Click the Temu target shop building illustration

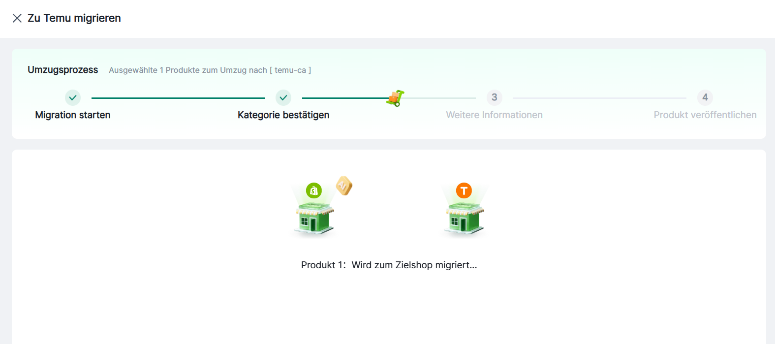465,219
